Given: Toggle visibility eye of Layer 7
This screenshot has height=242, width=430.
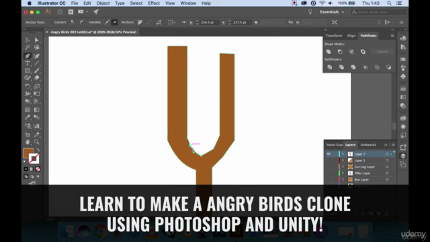Looking at the screenshot, I should click(329, 154).
